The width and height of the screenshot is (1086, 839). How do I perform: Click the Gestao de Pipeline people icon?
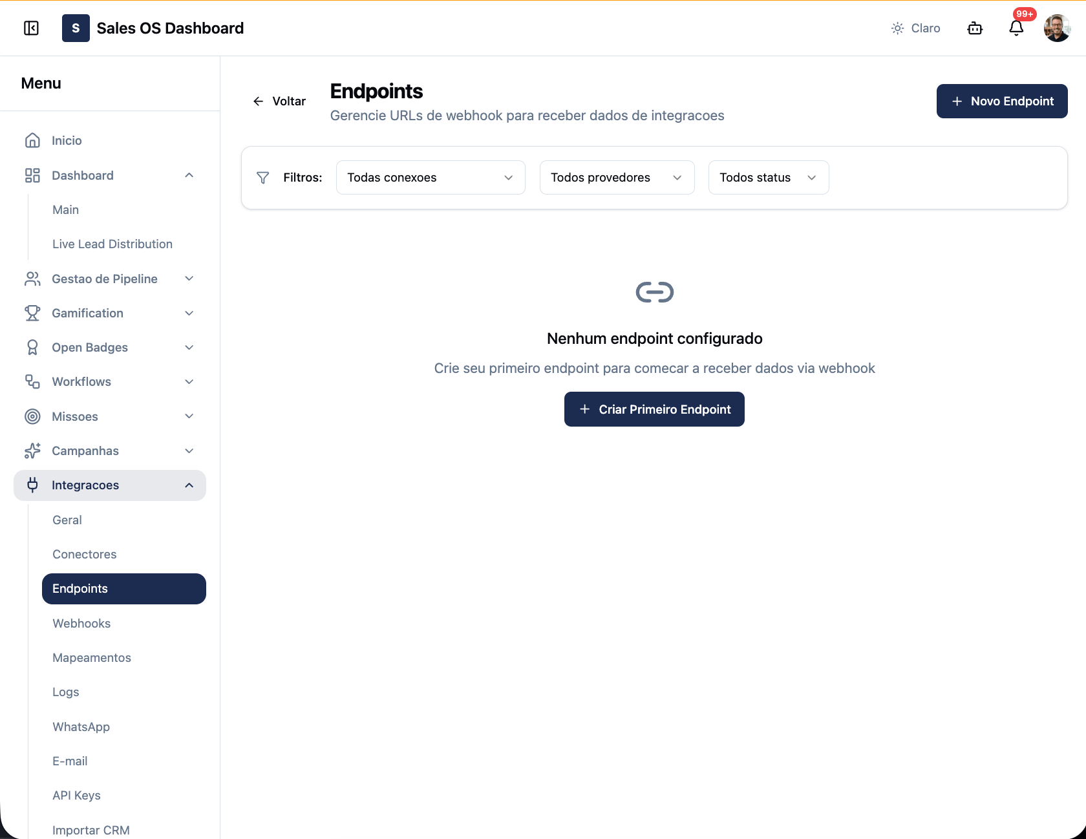pos(32,279)
